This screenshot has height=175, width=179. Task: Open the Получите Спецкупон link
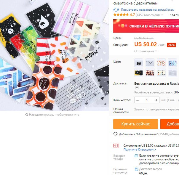coord(140,150)
